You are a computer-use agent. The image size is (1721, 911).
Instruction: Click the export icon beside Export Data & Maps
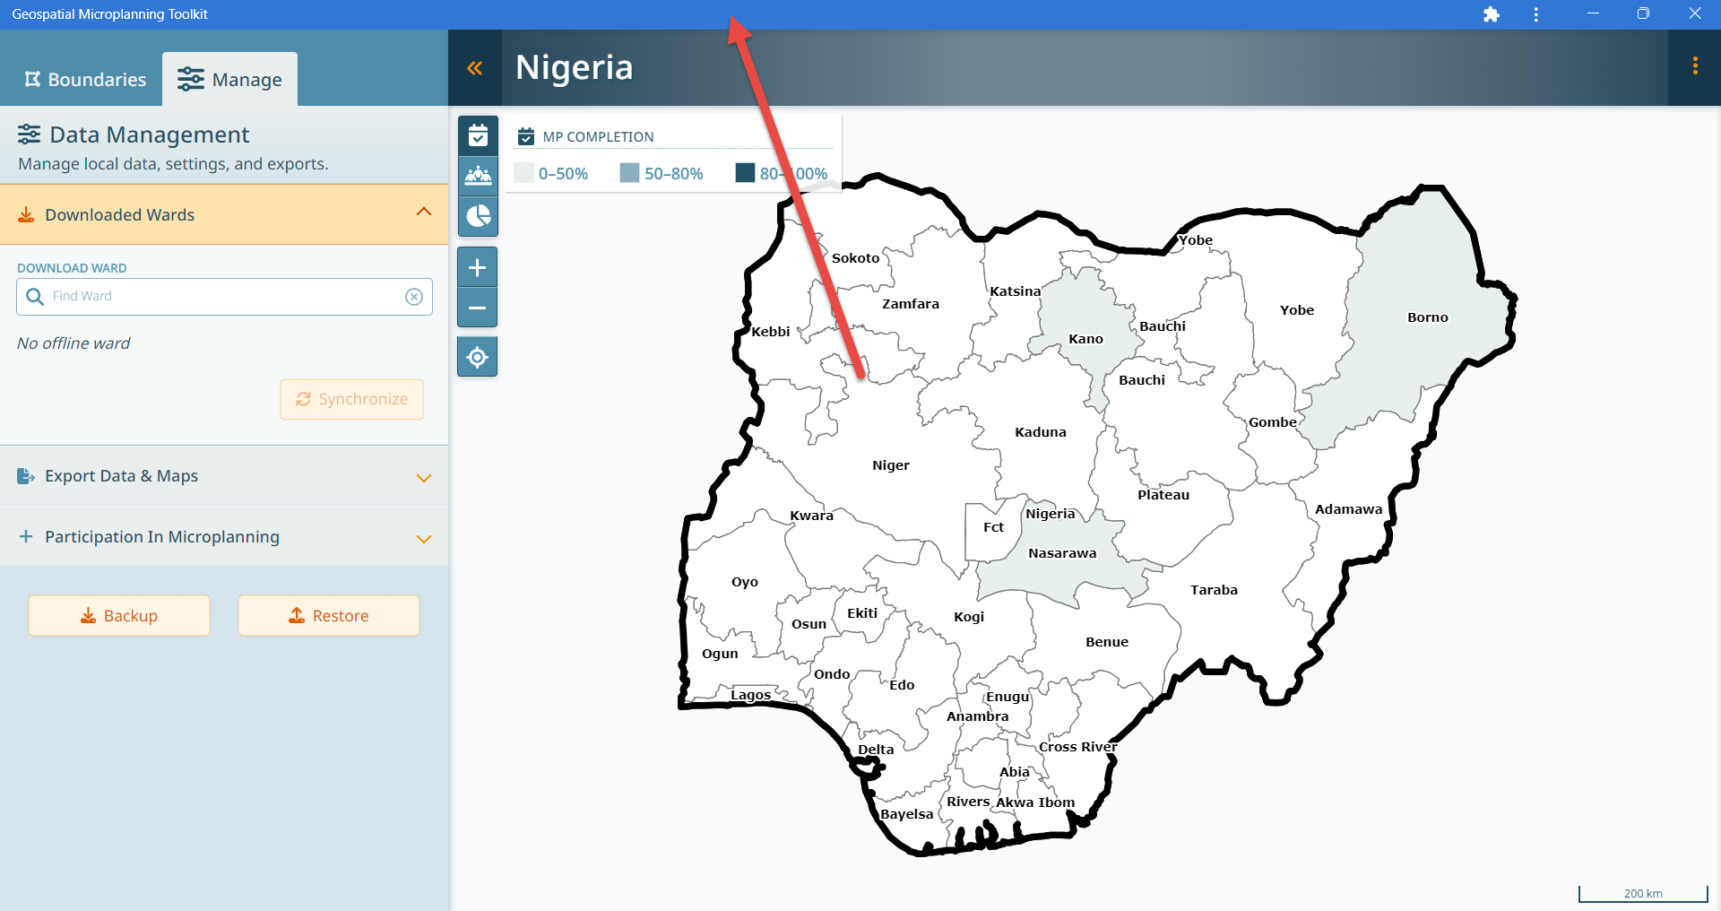tap(26, 476)
